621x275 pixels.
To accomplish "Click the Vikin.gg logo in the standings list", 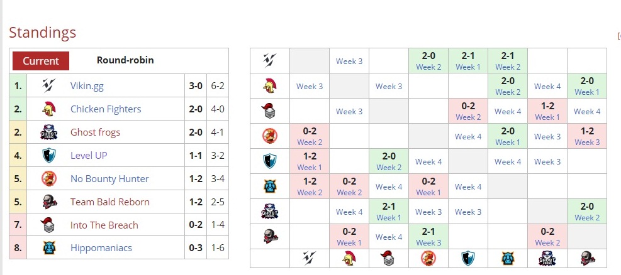I will (x=49, y=85).
